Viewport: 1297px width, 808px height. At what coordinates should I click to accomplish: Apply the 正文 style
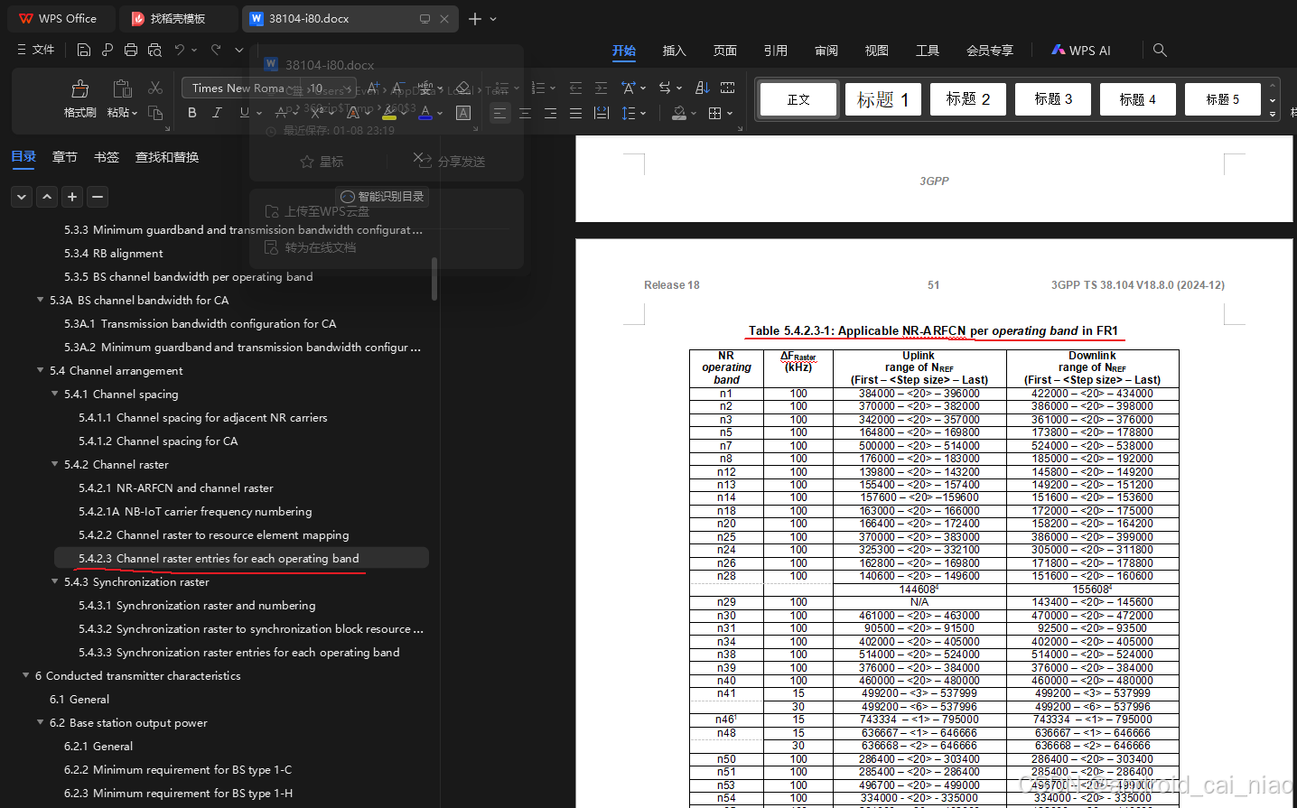(x=798, y=99)
